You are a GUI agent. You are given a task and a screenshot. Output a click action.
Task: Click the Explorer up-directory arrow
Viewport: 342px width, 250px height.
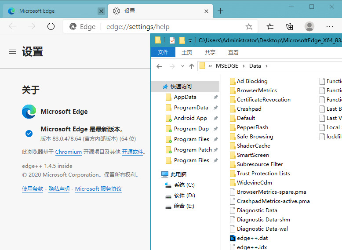coord(192,66)
